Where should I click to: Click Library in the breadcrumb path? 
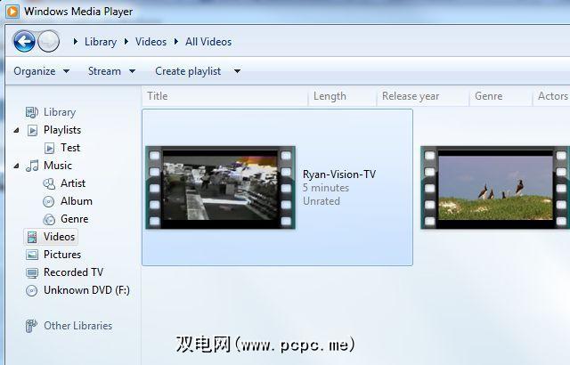101,42
